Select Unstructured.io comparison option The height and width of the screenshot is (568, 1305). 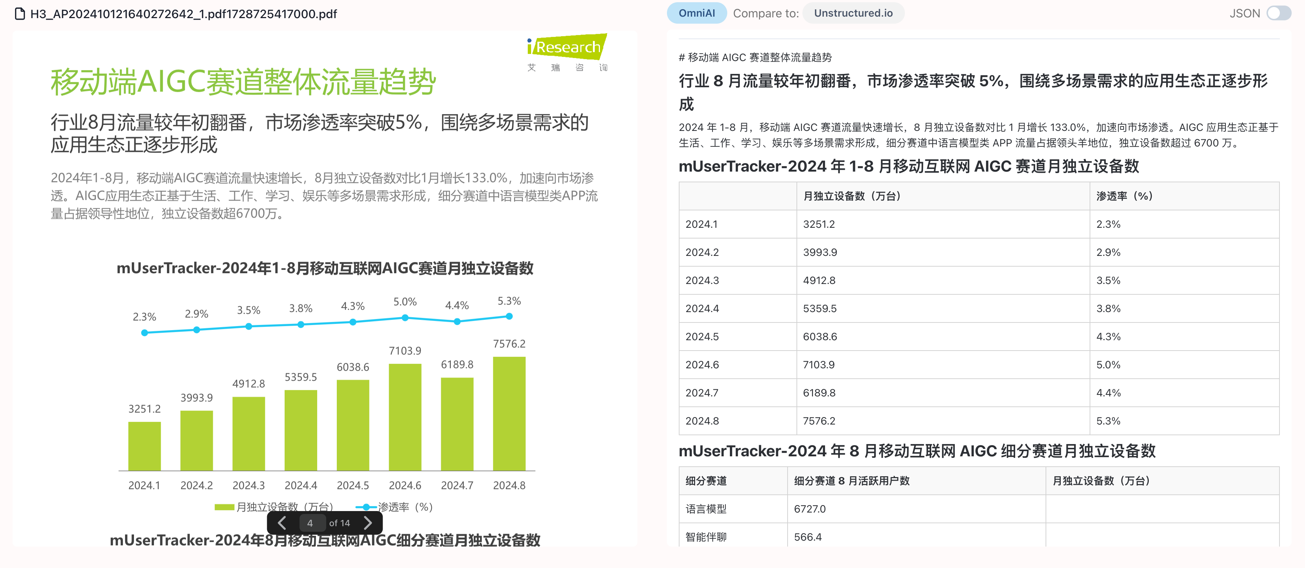[x=853, y=13]
